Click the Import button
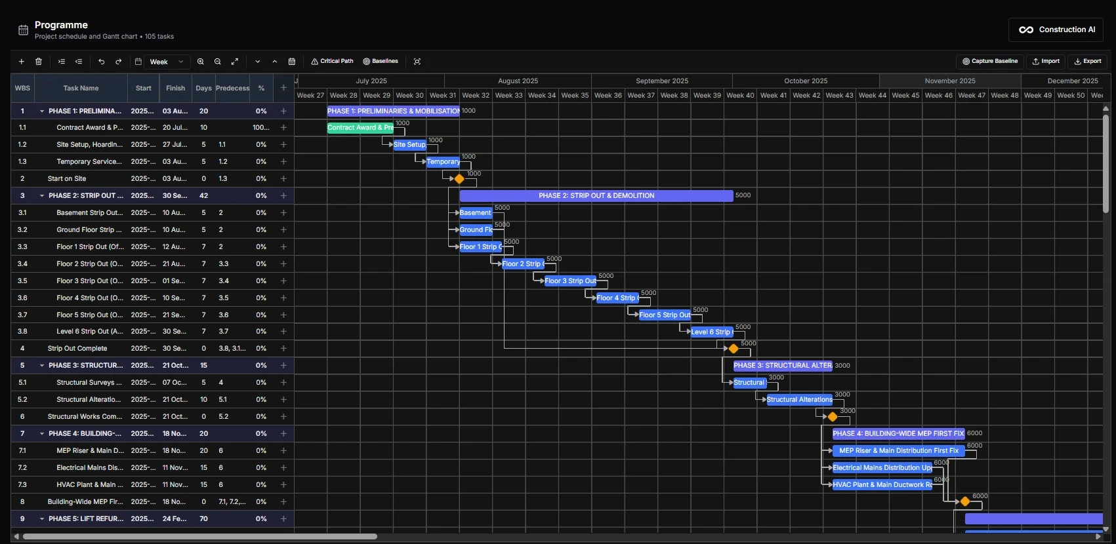Image resolution: width=1116 pixels, height=544 pixels. click(1046, 61)
